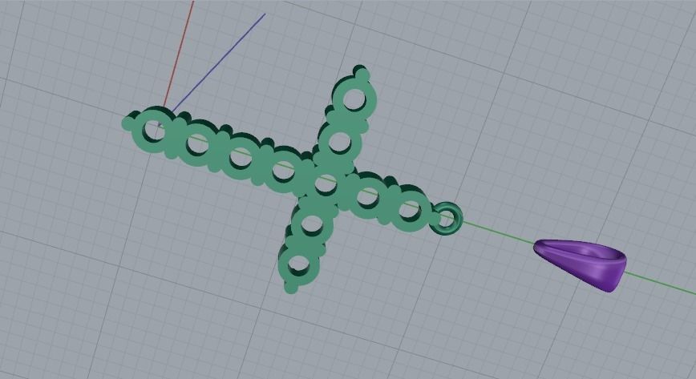Screen dimensions: 696x379
Task: Select the purple bail object
Action: 582,264
